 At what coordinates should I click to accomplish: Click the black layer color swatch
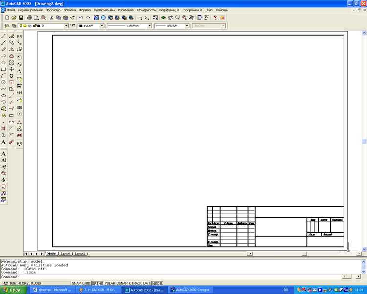point(39,26)
